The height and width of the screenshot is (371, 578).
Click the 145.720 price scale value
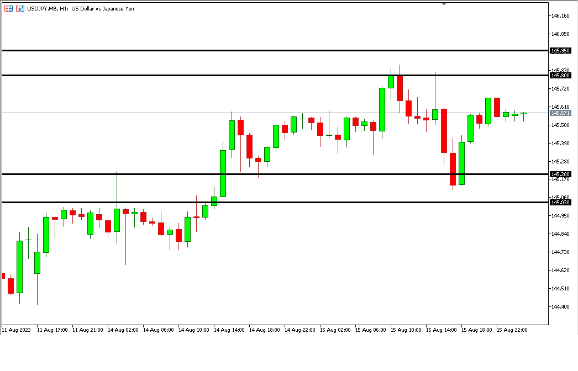[560, 88]
